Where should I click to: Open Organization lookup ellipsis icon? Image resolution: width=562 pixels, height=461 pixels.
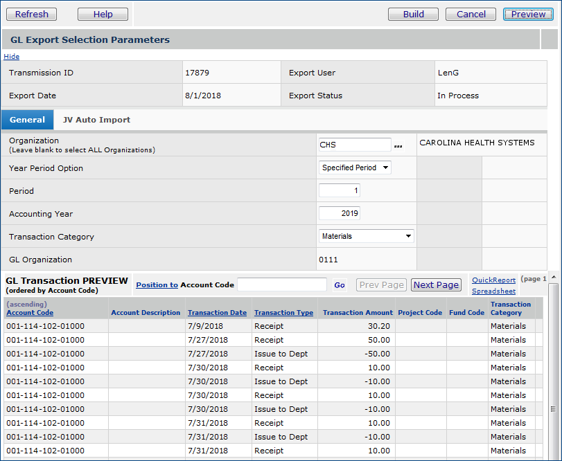pyautogui.click(x=398, y=145)
